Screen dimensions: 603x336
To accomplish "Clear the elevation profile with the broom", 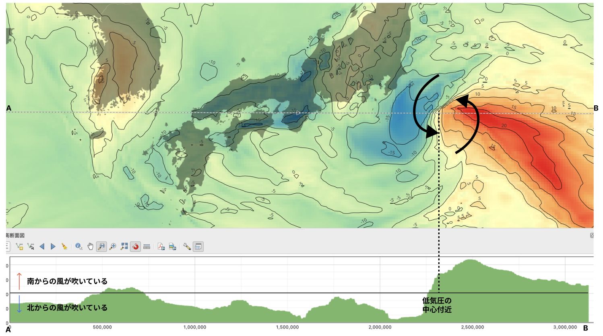I will tap(64, 246).
